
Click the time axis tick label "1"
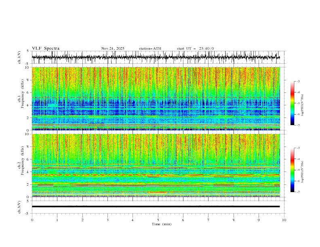57,220
